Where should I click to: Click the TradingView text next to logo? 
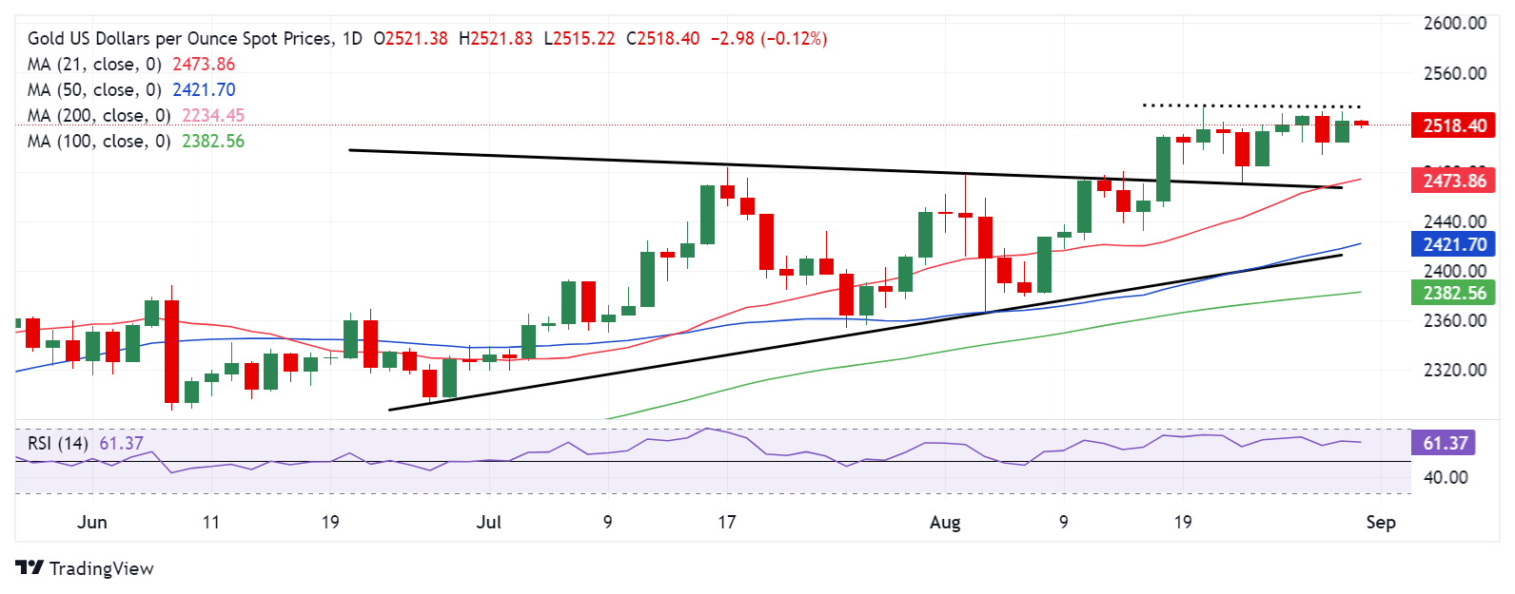point(101,568)
